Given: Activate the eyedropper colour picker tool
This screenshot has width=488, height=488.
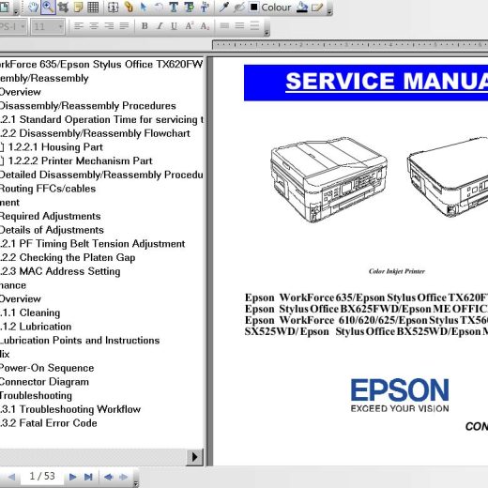Looking at the screenshot, I should pos(223,8).
